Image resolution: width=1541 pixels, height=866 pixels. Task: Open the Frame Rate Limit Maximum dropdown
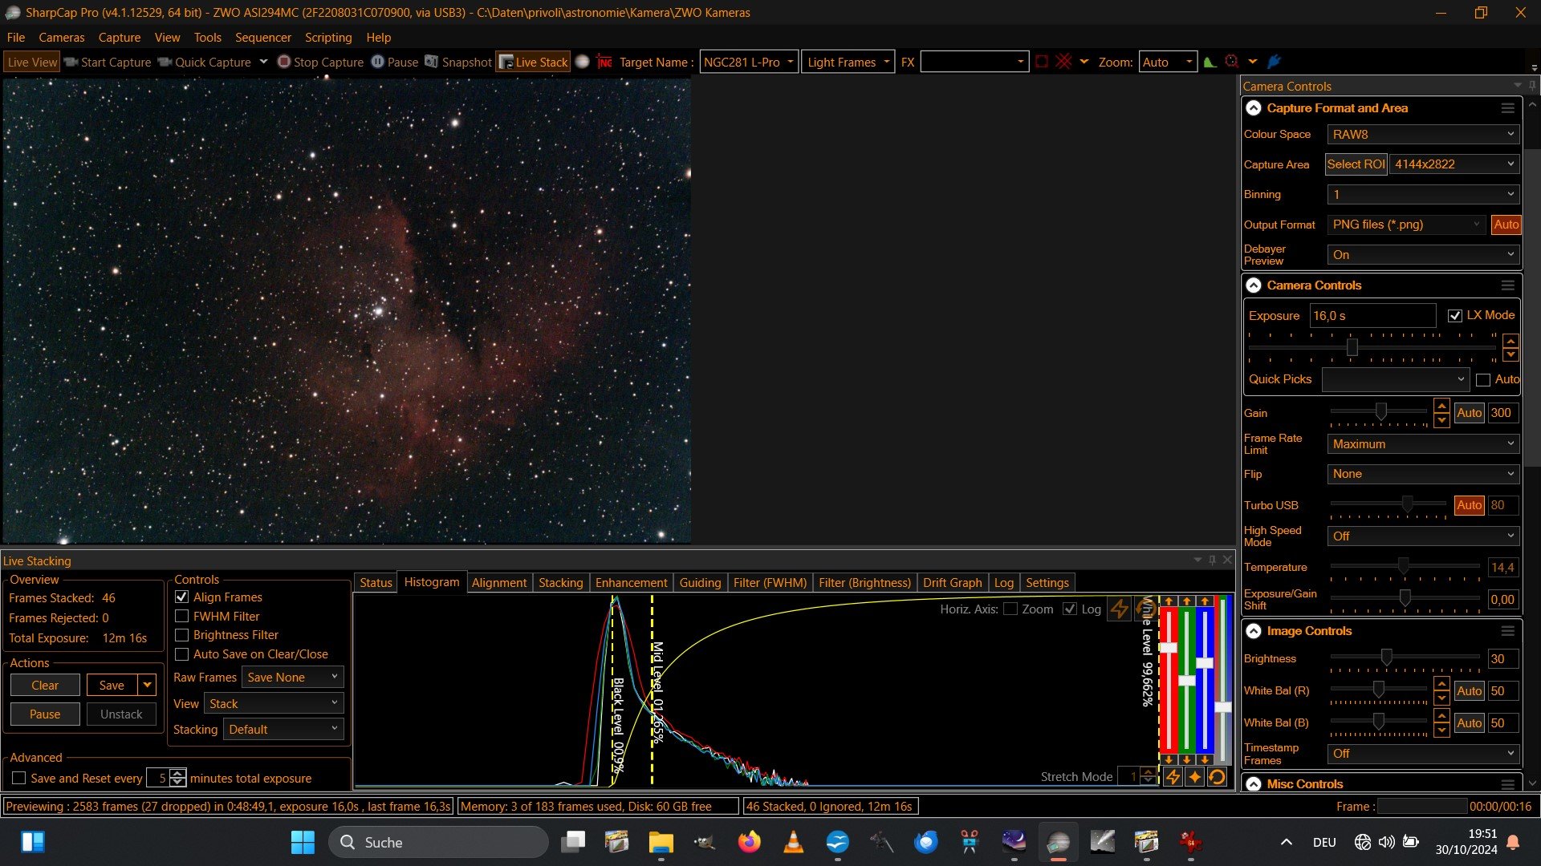click(1423, 444)
